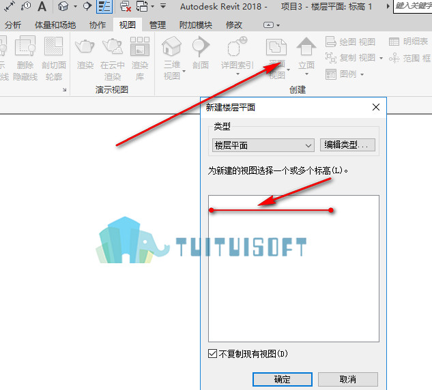Click inside the level selection list box
The image size is (432, 390).
tap(293, 269)
